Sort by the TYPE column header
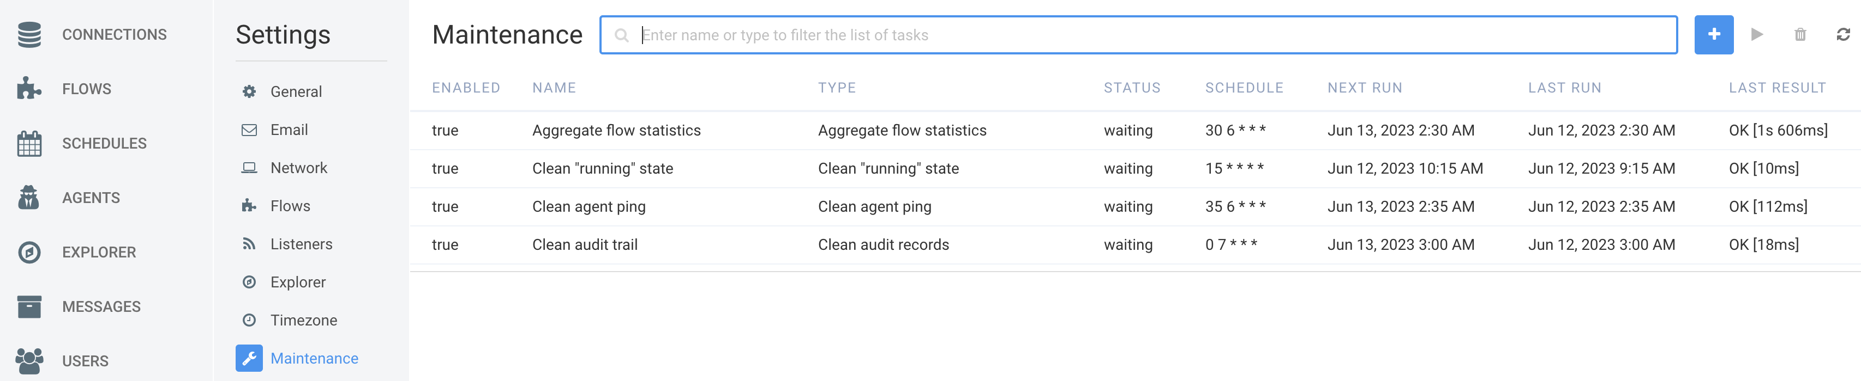This screenshot has width=1861, height=381. point(837,88)
